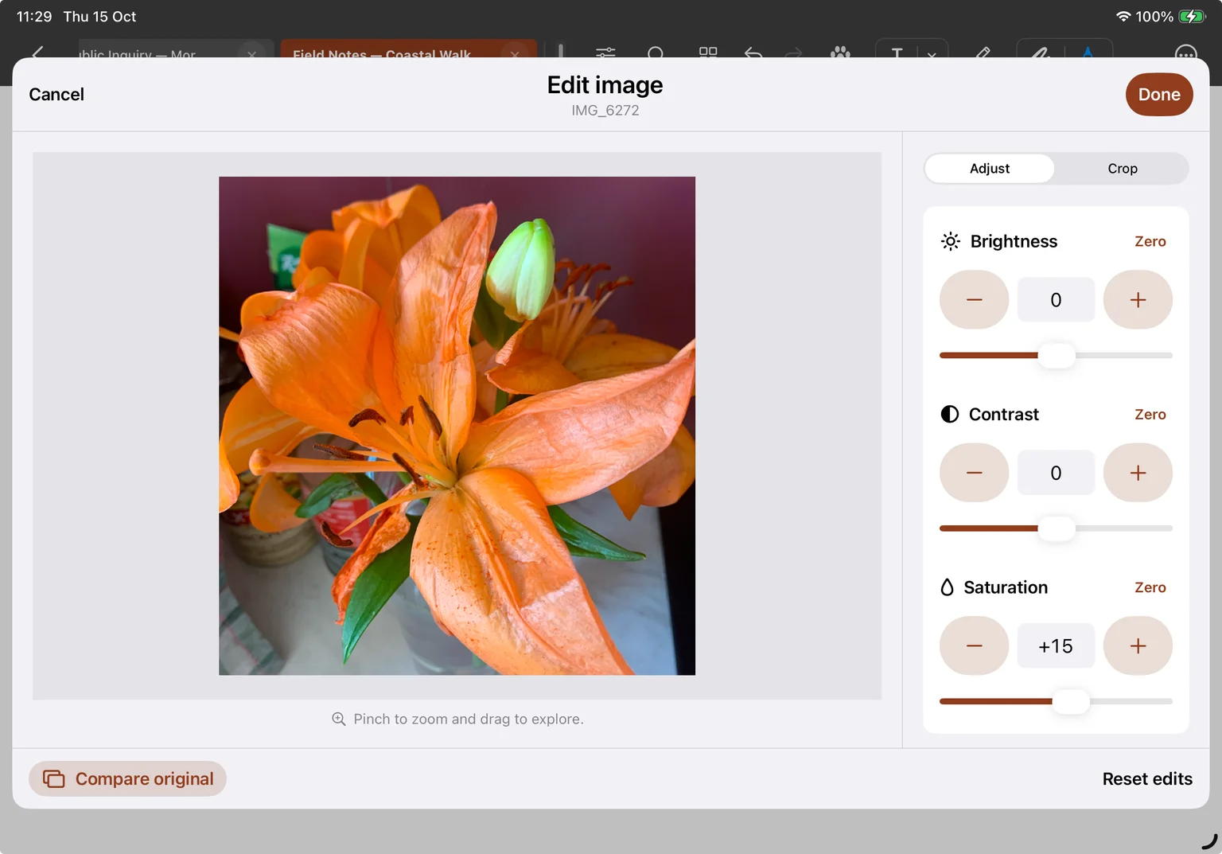Tap the battery indicator in status bar

pos(1192,17)
